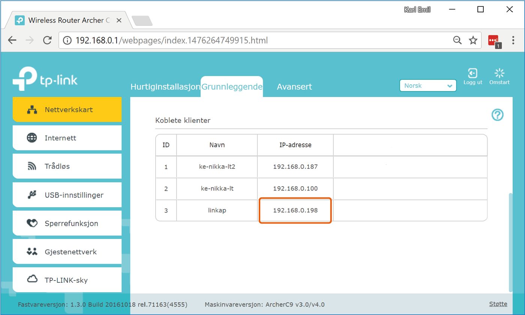The image size is (525, 315).
Task: Click the Støtte support link
Action: pos(498,304)
